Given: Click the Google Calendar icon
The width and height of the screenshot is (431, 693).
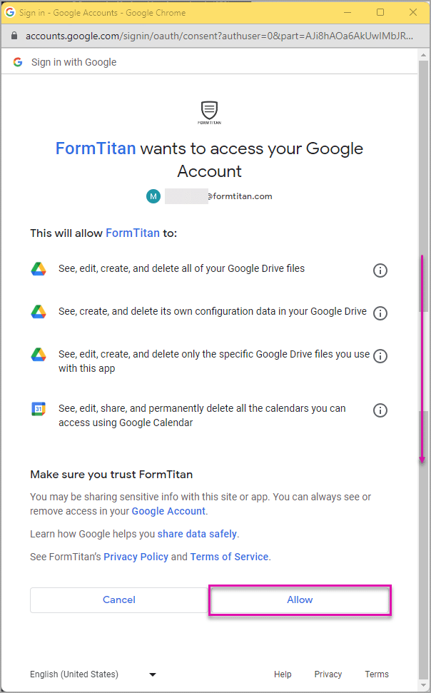Looking at the screenshot, I should (x=39, y=409).
